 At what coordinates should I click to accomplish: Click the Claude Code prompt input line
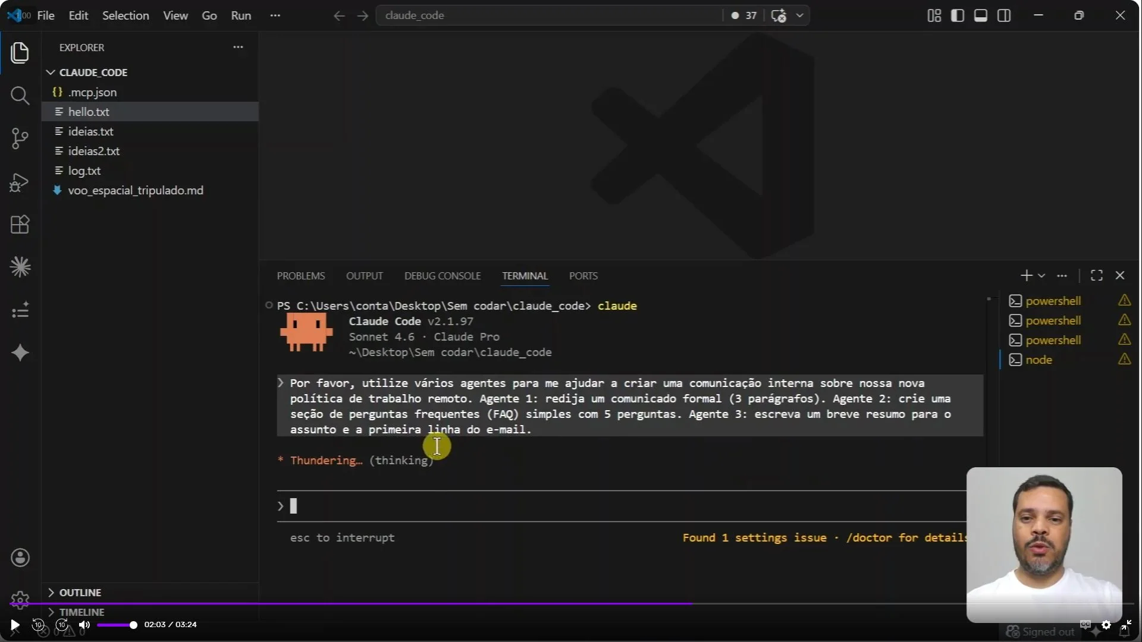click(622, 506)
